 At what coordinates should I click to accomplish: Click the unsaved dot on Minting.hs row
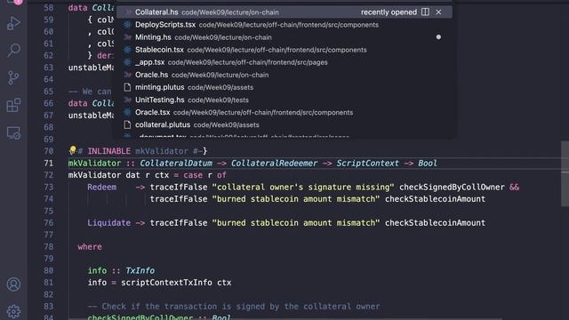tap(438, 37)
